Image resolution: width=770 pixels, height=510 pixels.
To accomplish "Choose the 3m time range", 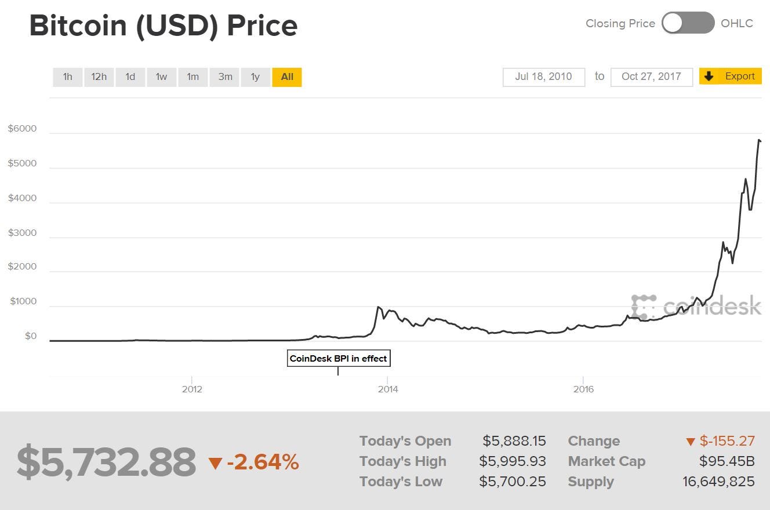I will (225, 77).
